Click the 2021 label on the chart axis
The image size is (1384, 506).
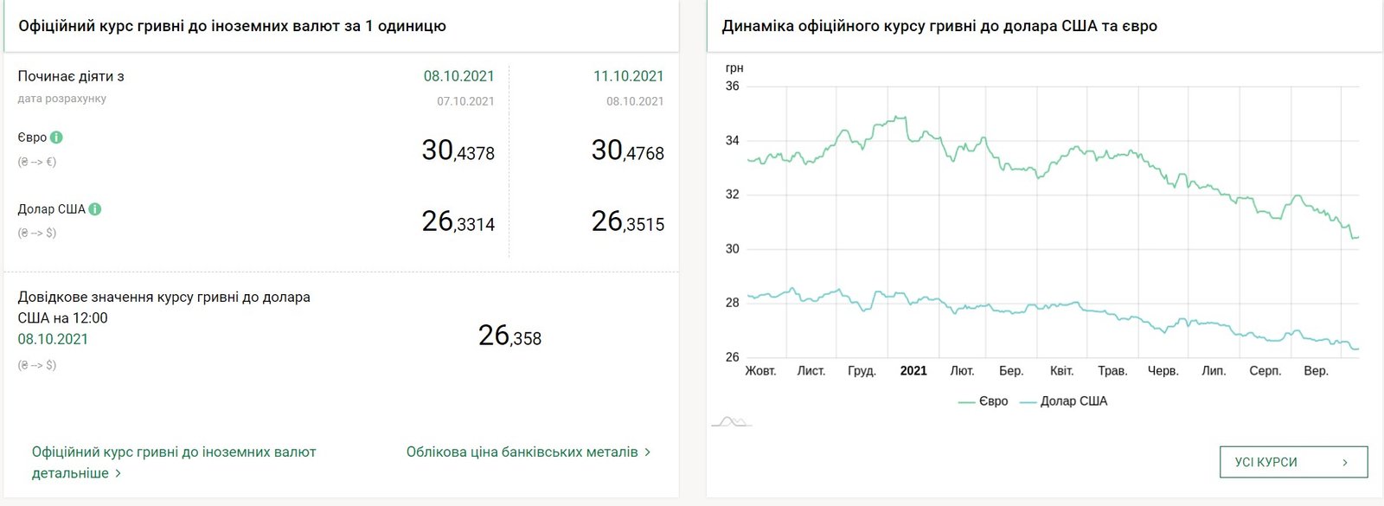tap(913, 368)
